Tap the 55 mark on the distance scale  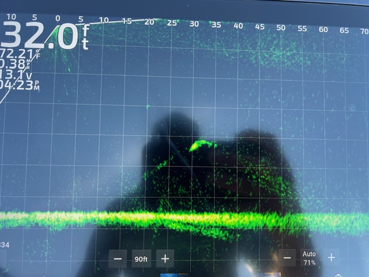tap(302, 28)
